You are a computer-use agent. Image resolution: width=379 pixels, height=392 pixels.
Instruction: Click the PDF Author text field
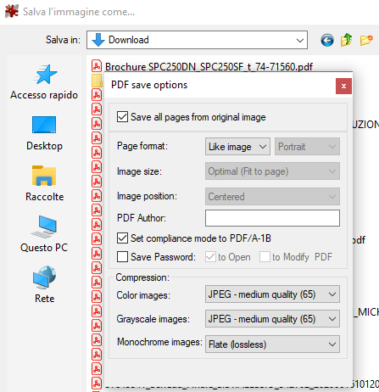click(x=272, y=218)
